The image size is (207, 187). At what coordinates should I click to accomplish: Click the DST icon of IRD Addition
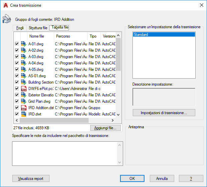pos(24,108)
